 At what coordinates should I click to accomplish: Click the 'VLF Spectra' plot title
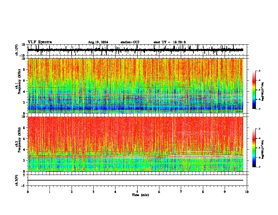[x=40, y=42]
